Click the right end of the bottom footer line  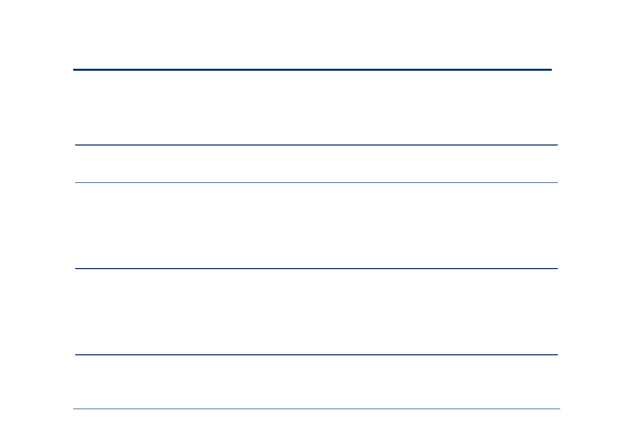pos(559,409)
